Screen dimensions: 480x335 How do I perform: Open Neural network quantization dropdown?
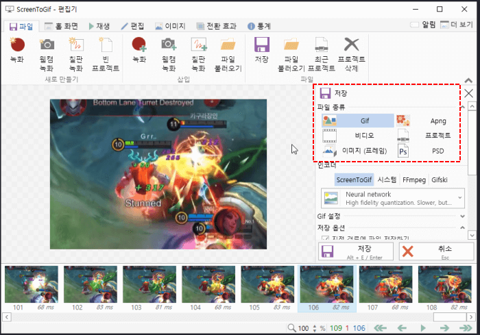(393, 198)
